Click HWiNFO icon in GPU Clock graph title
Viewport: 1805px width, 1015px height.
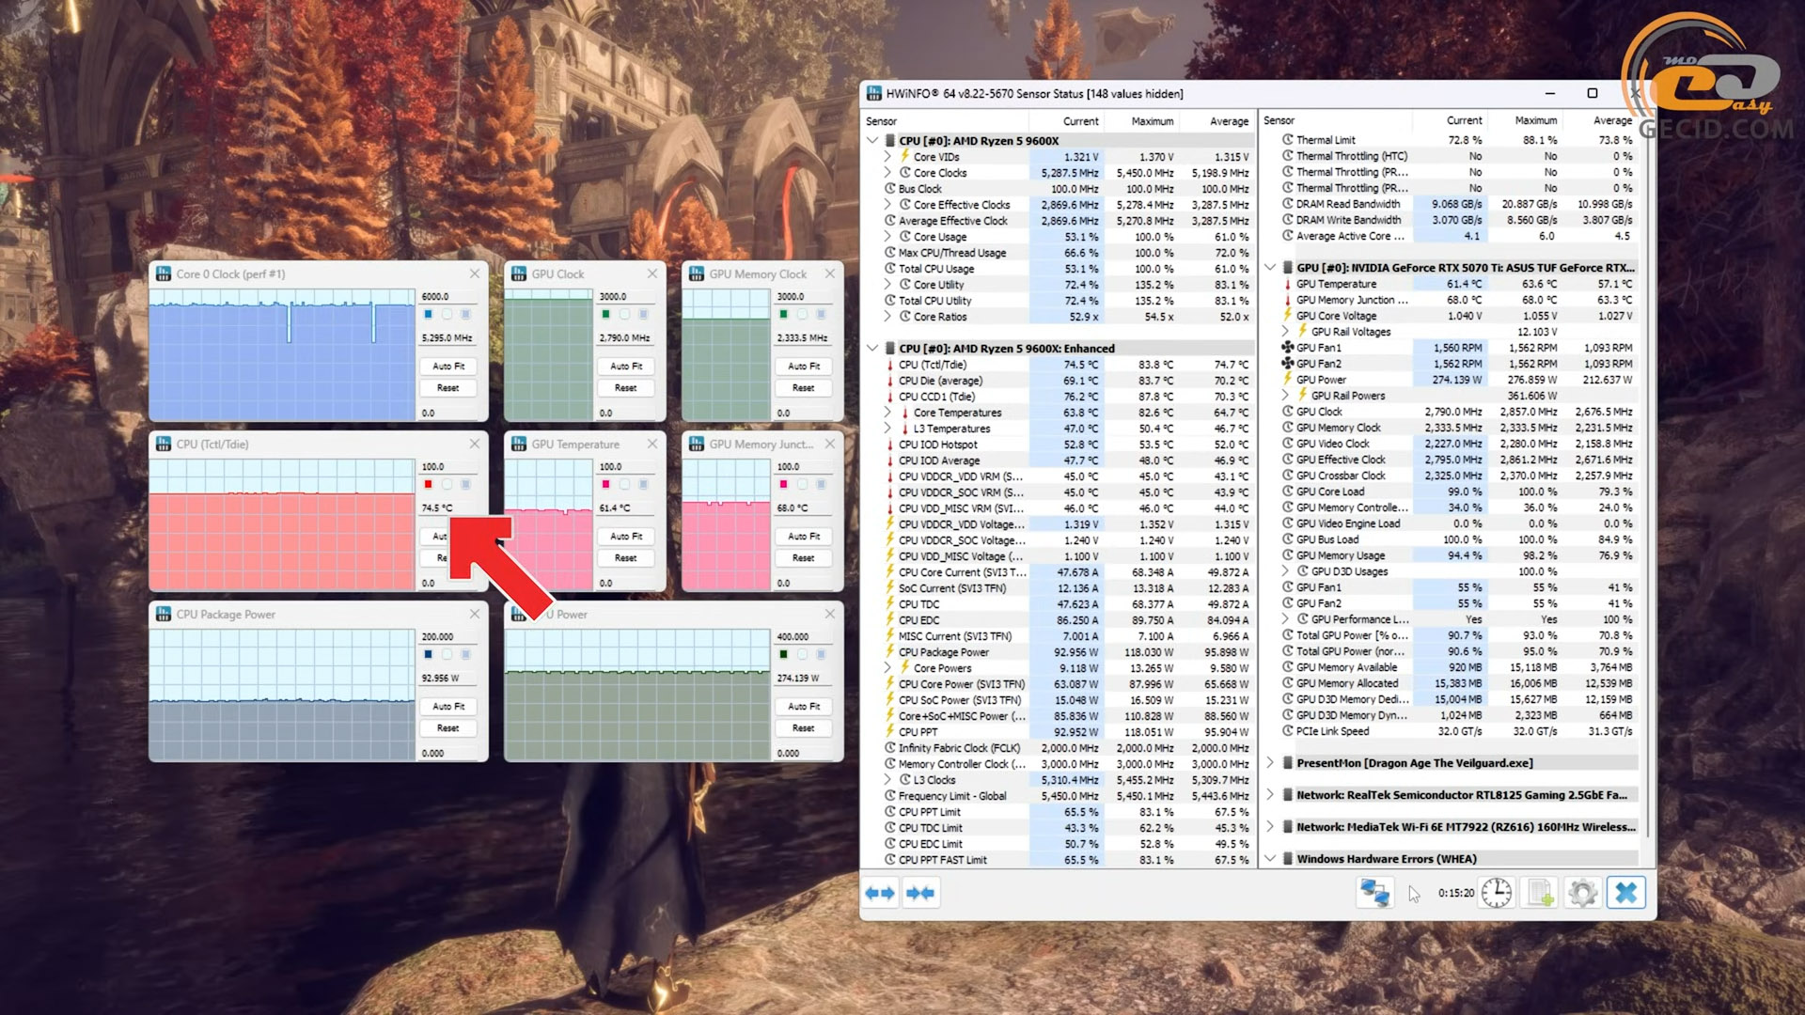518,273
